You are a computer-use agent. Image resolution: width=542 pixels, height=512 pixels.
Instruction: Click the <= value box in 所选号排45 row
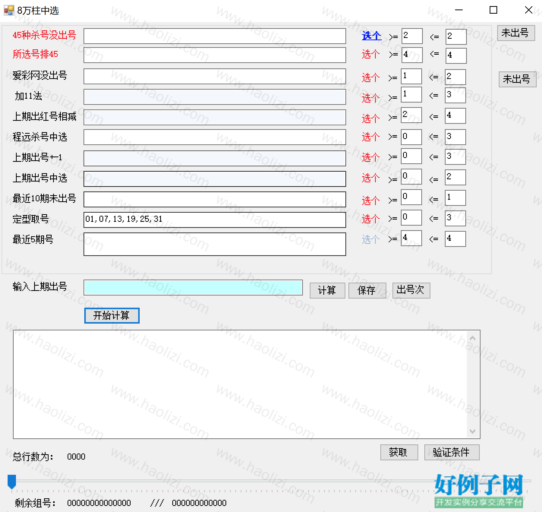(456, 56)
